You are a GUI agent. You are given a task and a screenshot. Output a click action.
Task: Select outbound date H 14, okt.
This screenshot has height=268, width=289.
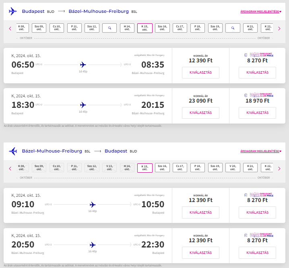pyautogui.click(x=127, y=28)
